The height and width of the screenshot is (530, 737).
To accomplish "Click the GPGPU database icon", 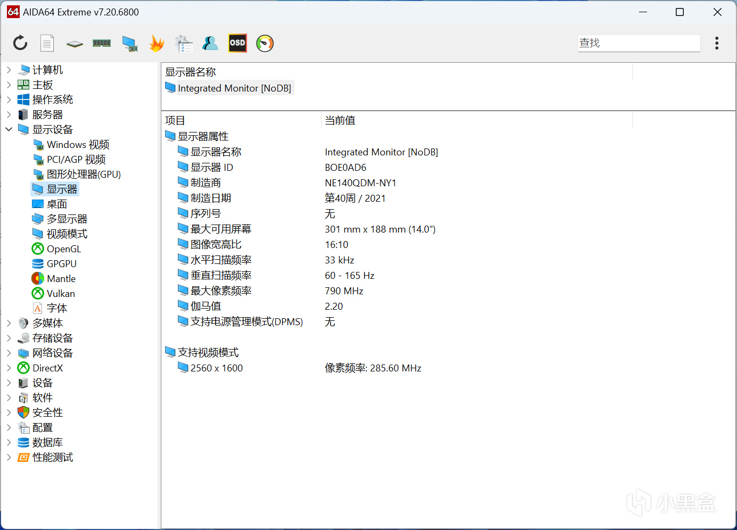I will click(38, 263).
